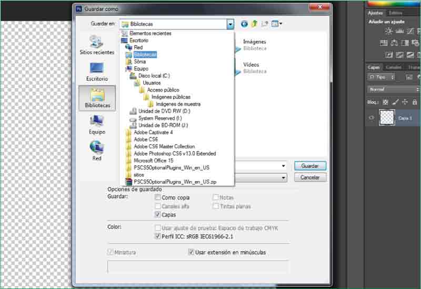Choose Disco local (C:) from the list
The image size is (421, 289).
click(x=154, y=76)
